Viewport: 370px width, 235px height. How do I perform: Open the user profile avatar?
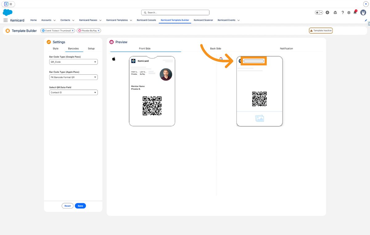363,12
